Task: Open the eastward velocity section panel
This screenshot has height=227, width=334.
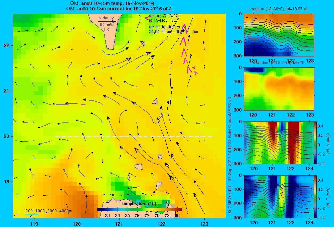Action: pyautogui.click(x=279, y=197)
